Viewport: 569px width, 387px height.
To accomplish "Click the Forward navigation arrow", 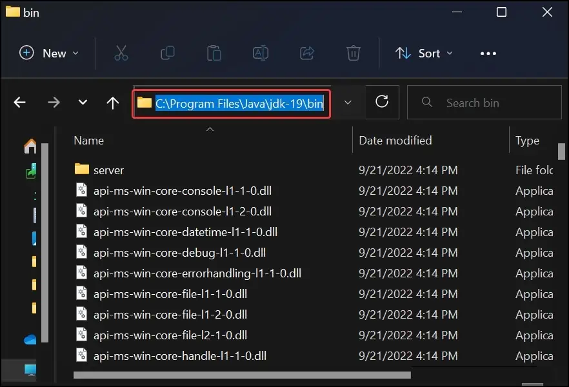I will [x=54, y=102].
